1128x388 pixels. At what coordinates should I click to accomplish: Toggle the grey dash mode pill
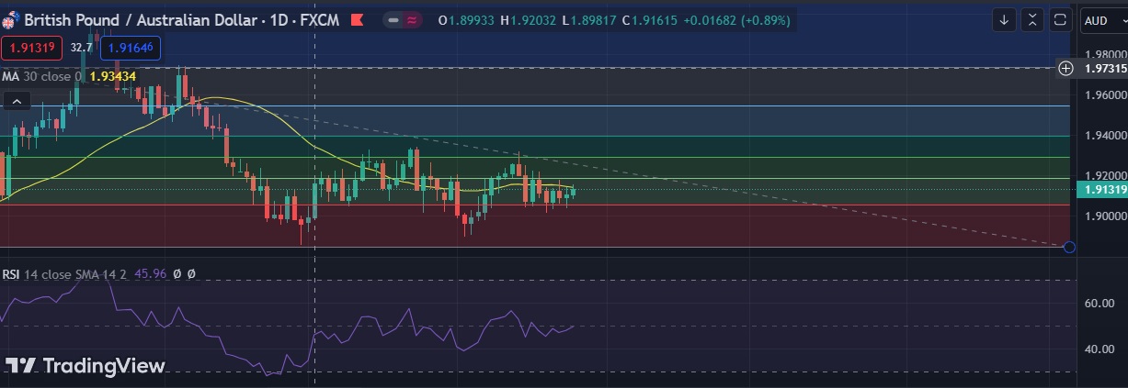(393, 20)
